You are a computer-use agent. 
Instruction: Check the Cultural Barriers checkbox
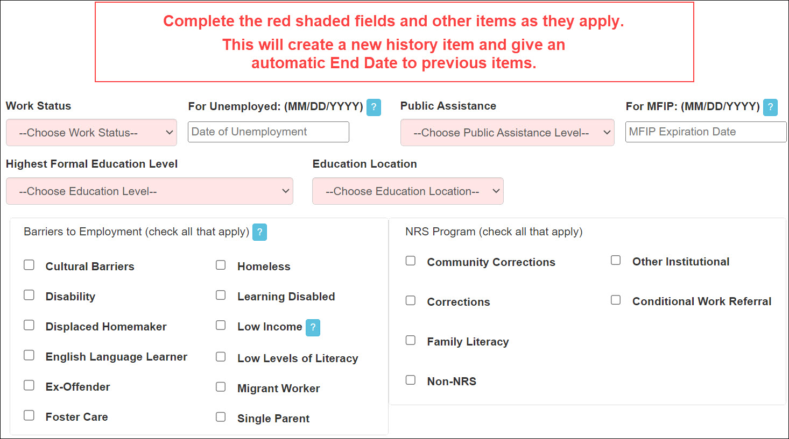point(29,265)
